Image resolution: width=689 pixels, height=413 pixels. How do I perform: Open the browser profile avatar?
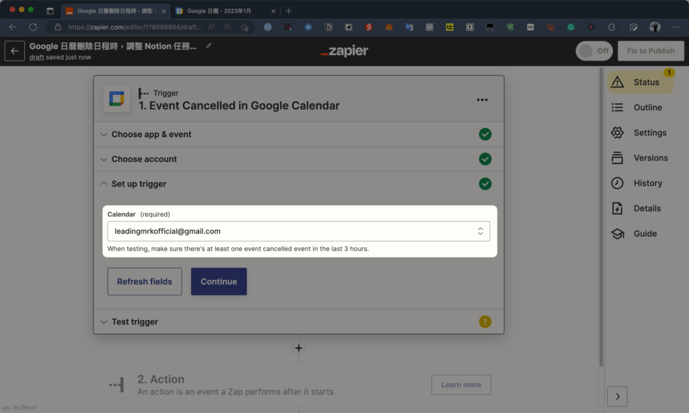pos(655,27)
